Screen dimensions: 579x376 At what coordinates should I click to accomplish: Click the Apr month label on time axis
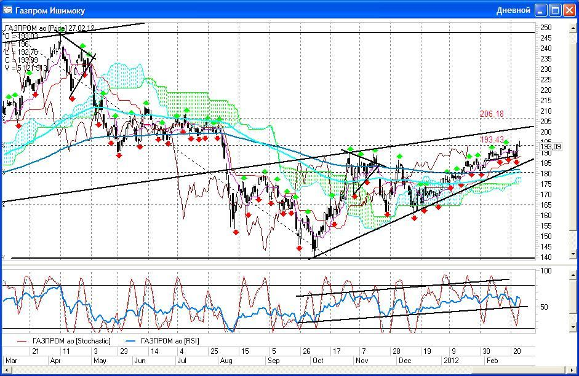point(55,361)
